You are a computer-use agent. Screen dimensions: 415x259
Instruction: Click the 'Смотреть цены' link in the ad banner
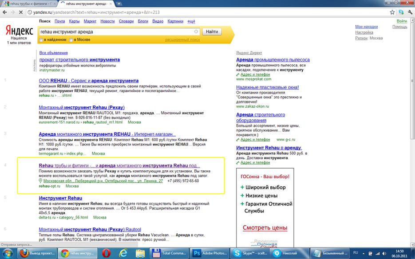(x=265, y=228)
